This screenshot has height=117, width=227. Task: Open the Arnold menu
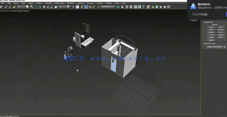[x=117, y=3]
